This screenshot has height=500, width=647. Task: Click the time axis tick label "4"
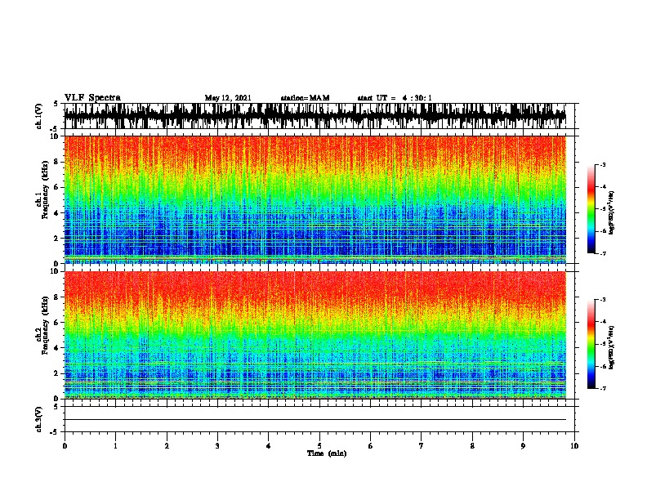tap(269, 446)
